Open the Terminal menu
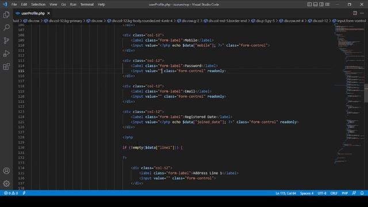This screenshot has height=207, width=368. [87, 5]
